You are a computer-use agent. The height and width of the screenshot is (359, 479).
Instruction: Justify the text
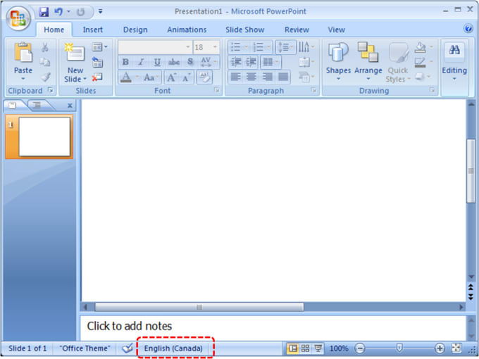click(x=283, y=77)
